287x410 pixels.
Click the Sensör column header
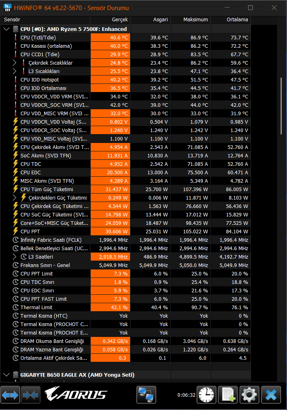tap(45, 20)
